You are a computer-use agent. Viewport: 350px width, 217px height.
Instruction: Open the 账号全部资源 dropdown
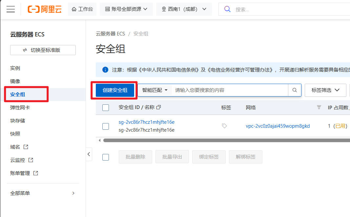[x=126, y=9]
